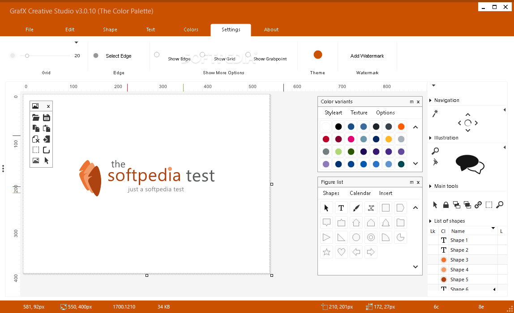The height and width of the screenshot is (313, 514).
Task: Toggle the Show Grid radio button
Action: pyautogui.click(x=202, y=55)
